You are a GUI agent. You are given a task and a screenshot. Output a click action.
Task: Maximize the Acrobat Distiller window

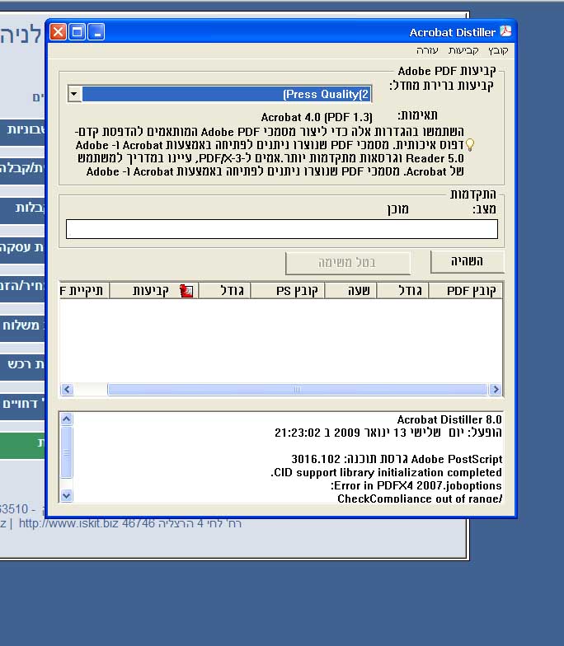tap(78, 31)
